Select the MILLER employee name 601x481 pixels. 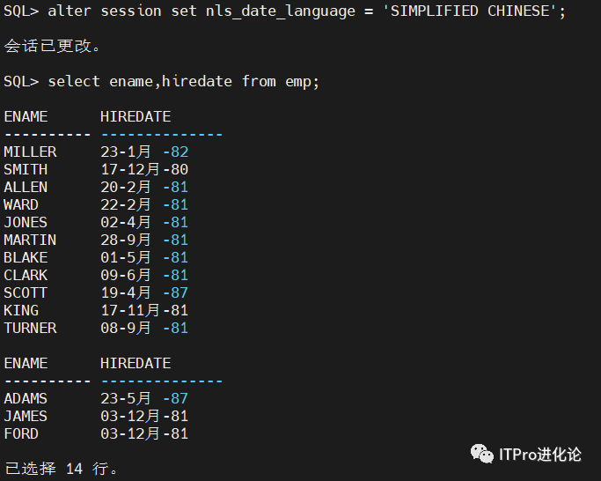pyautogui.click(x=30, y=152)
